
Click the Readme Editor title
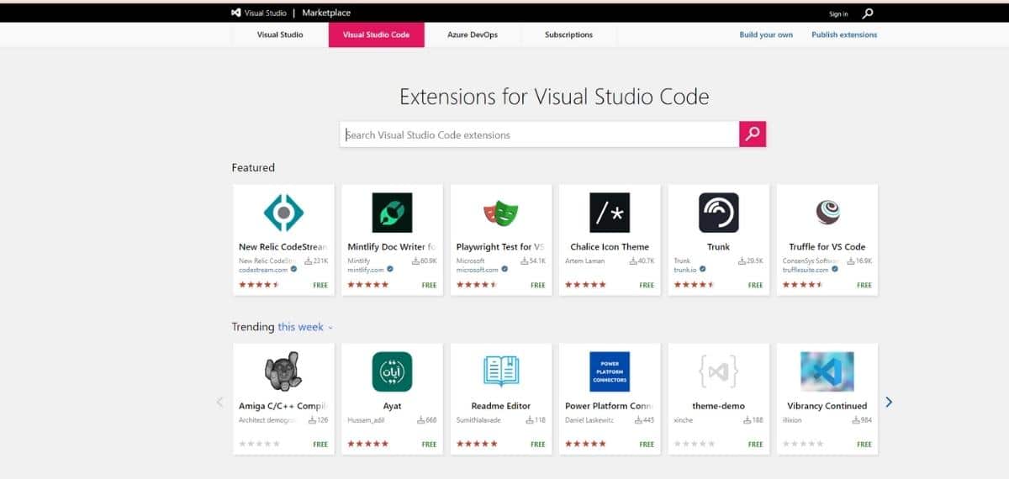pos(501,406)
